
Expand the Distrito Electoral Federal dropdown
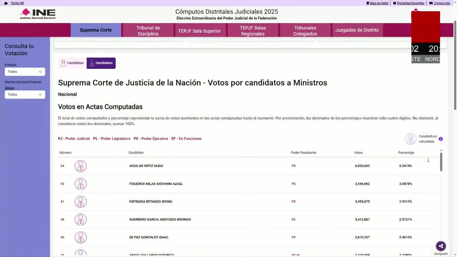coord(25,95)
